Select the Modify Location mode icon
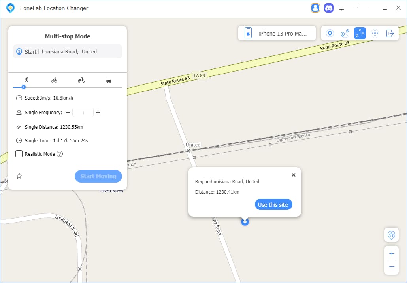 [330, 33]
